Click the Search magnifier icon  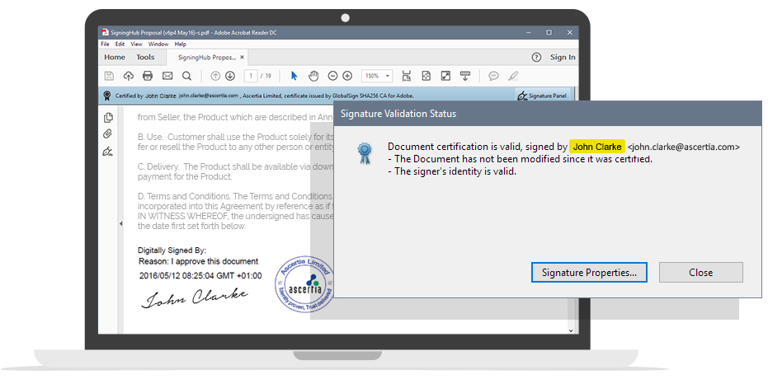click(x=186, y=76)
